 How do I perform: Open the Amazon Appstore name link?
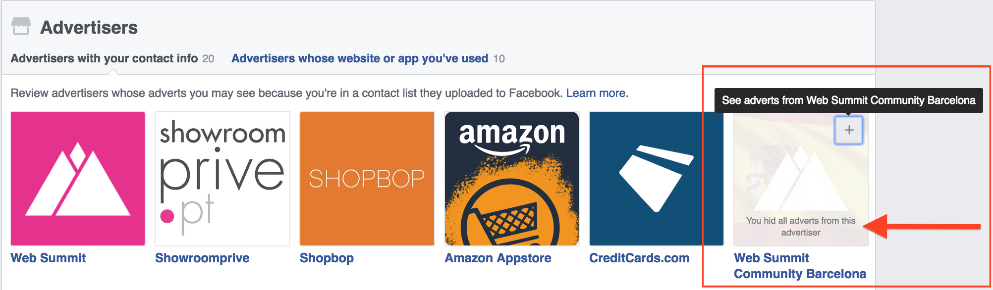pyautogui.click(x=497, y=258)
